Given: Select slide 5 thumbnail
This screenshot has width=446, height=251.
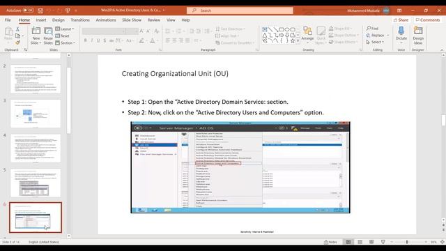Looking at the screenshot, I should coord(36,183).
